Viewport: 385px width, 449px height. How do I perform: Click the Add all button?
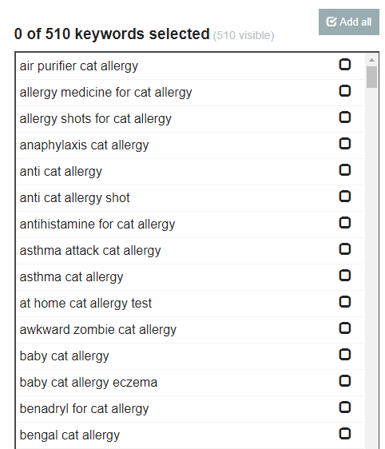348,22
